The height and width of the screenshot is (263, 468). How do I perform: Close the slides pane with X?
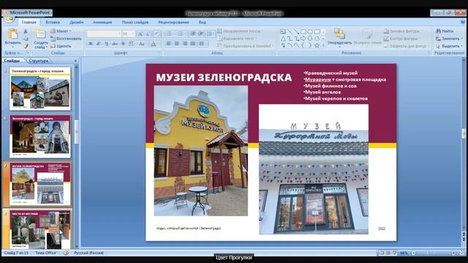pos(75,61)
